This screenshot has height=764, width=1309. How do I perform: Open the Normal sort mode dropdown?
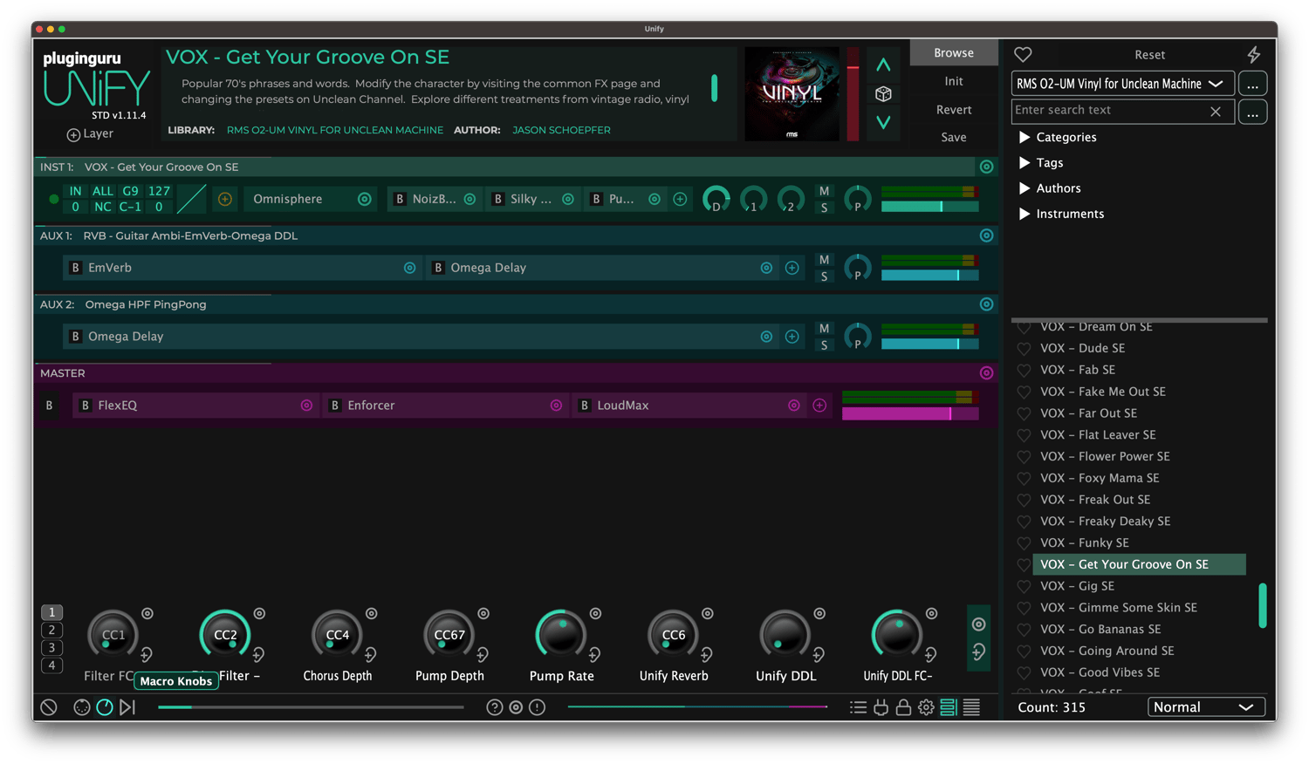coord(1205,707)
